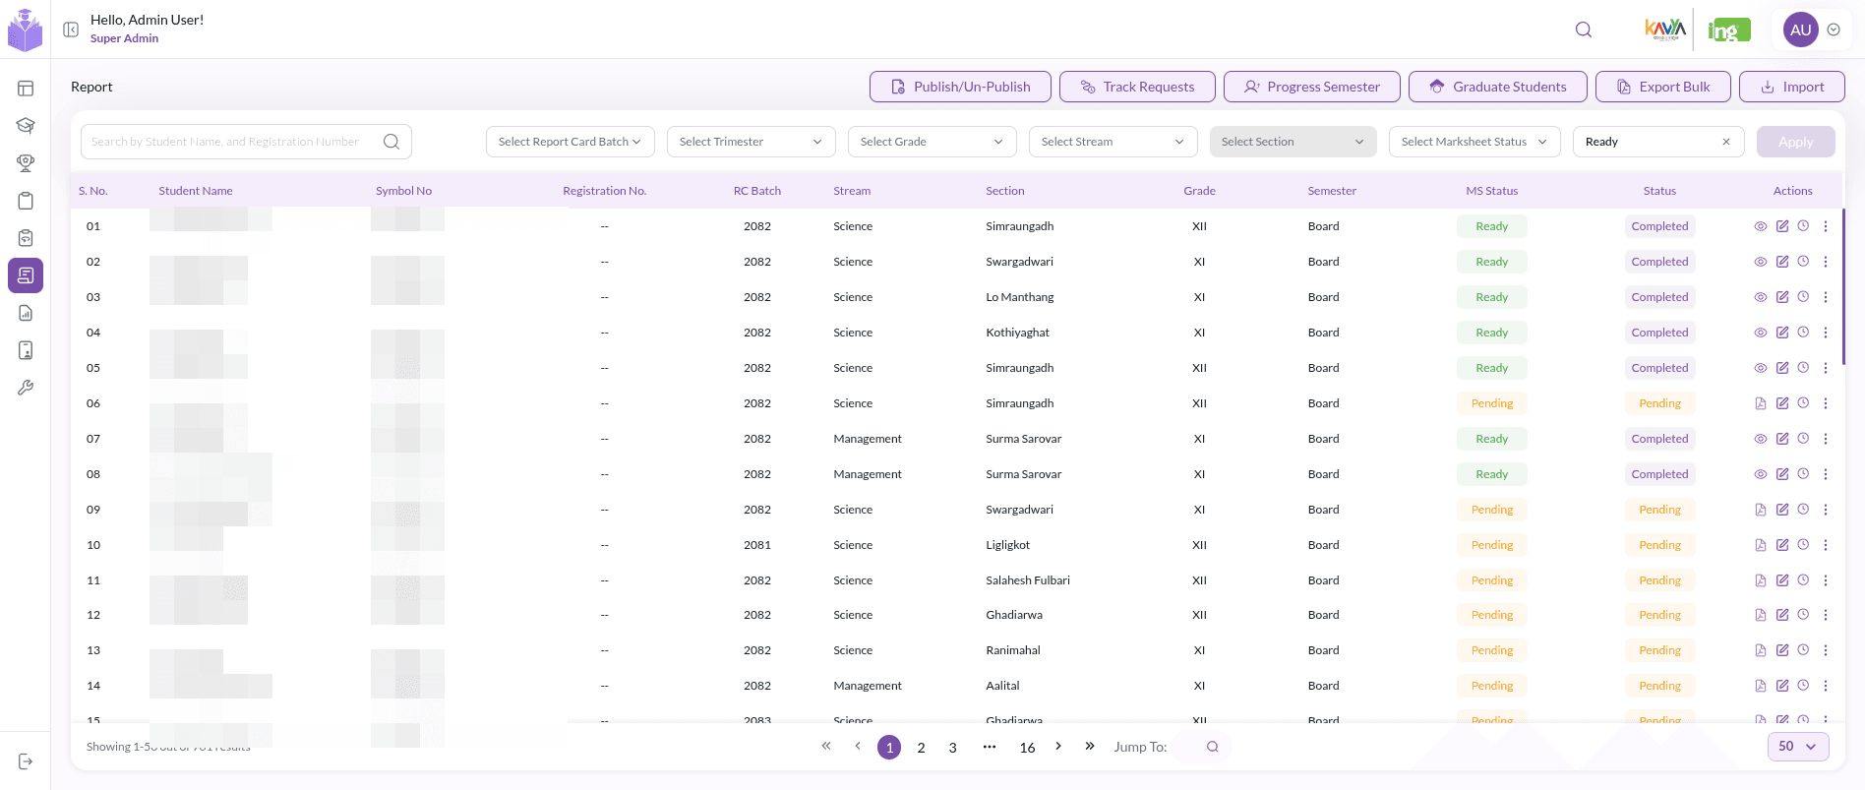Go to the next page arrow

1058,746
